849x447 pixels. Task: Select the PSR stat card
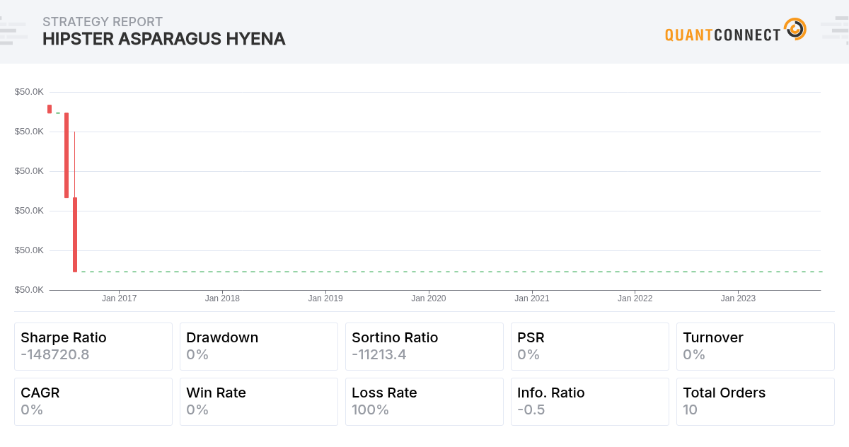[x=590, y=347]
